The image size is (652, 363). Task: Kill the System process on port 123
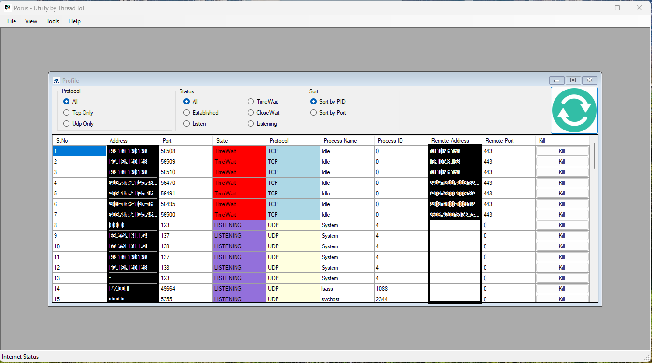(562, 225)
